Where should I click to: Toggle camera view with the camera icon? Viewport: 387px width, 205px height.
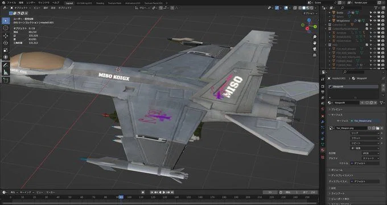(x=315, y=49)
